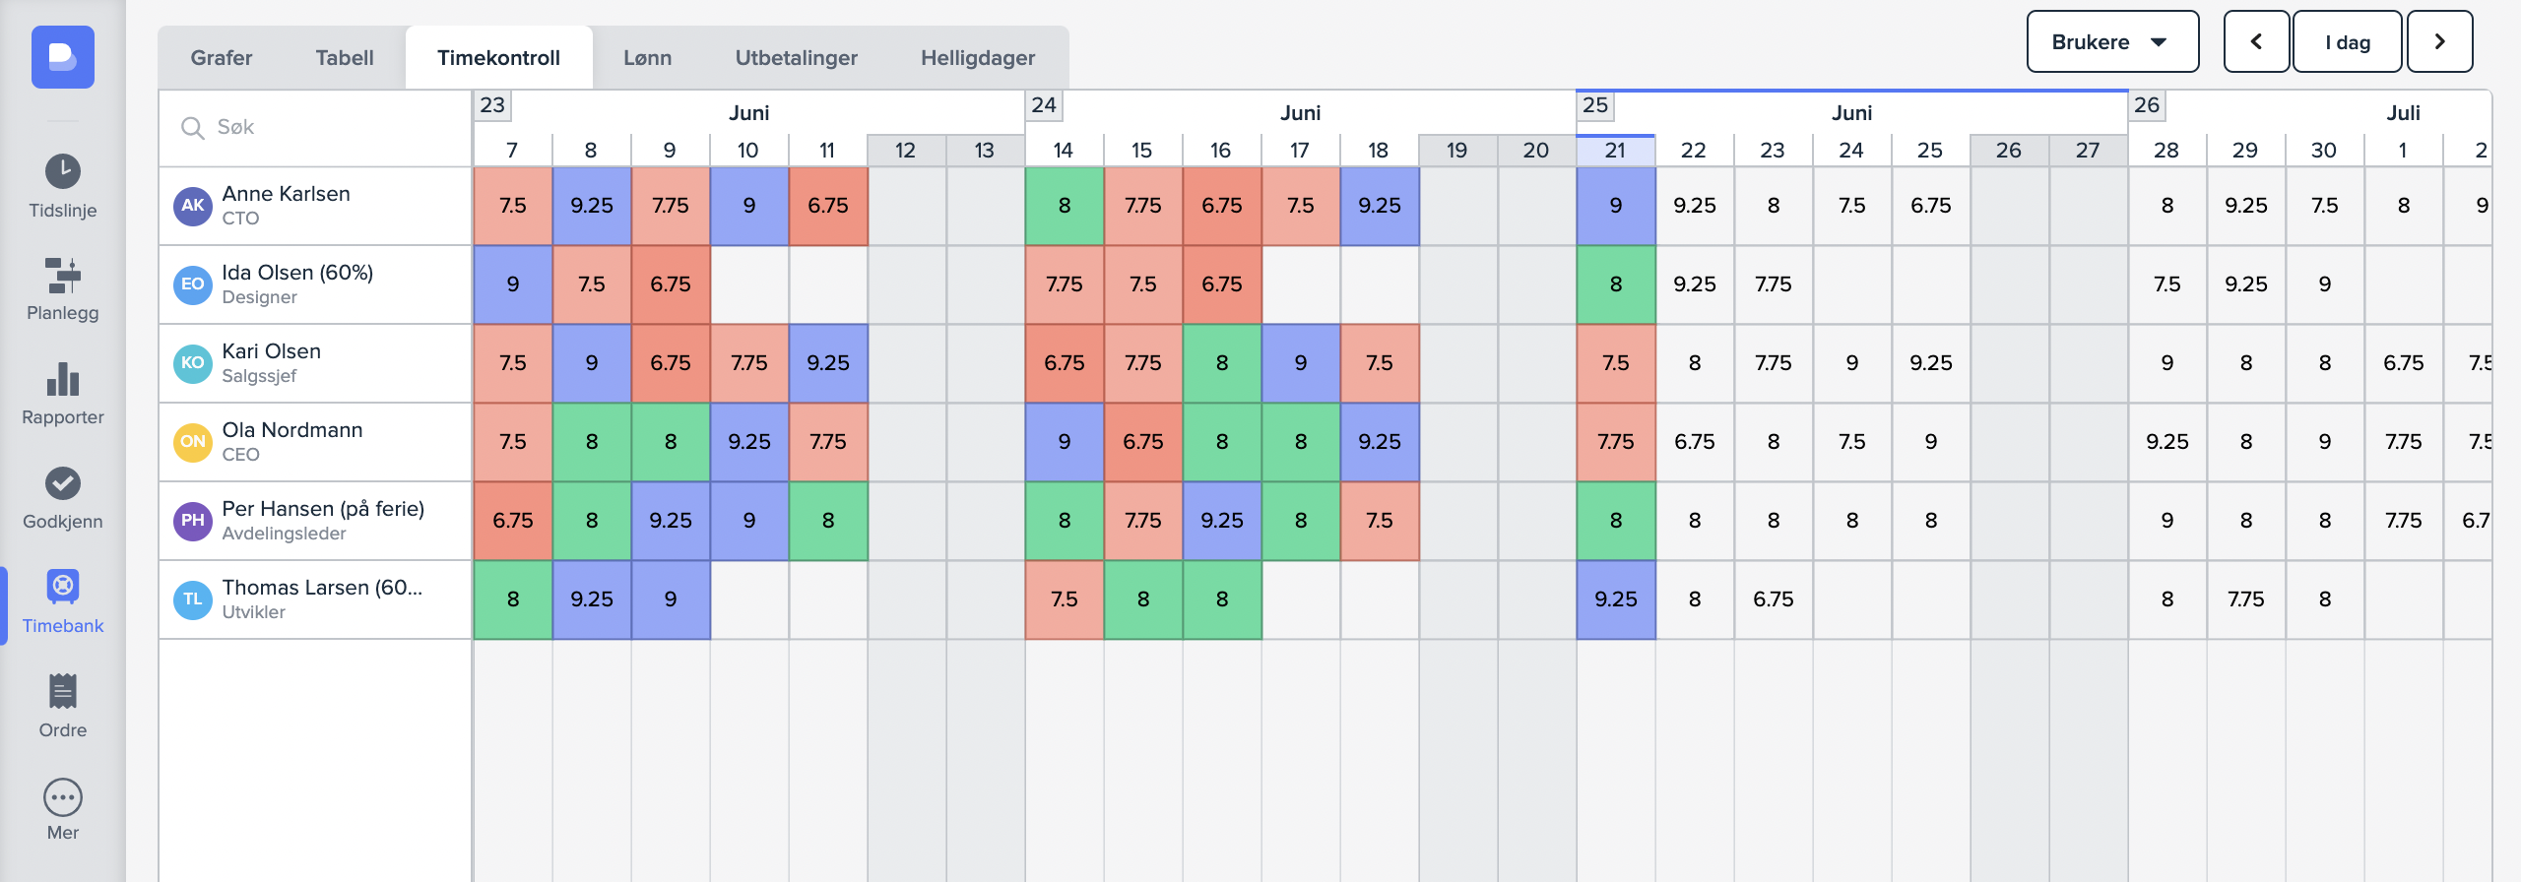Open the Mer ellipsis icon
Screen dimensions: 2521x882
(63, 797)
